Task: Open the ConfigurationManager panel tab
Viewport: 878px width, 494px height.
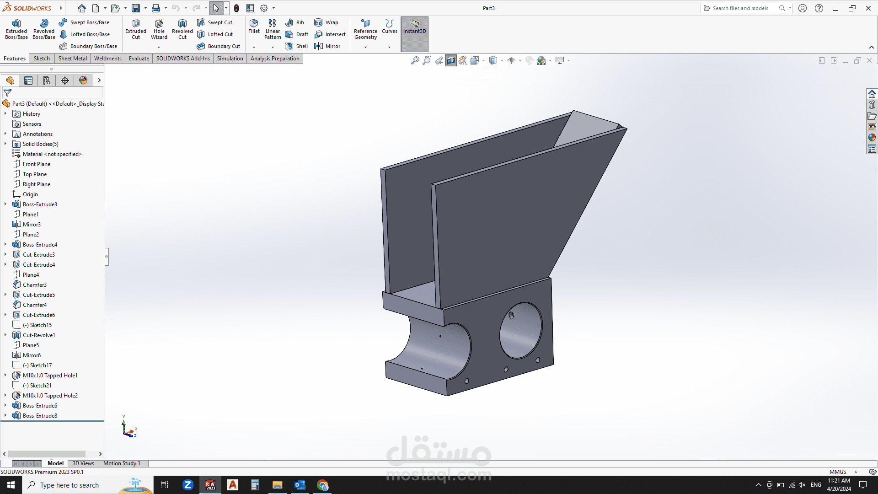Action: point(47,81)
